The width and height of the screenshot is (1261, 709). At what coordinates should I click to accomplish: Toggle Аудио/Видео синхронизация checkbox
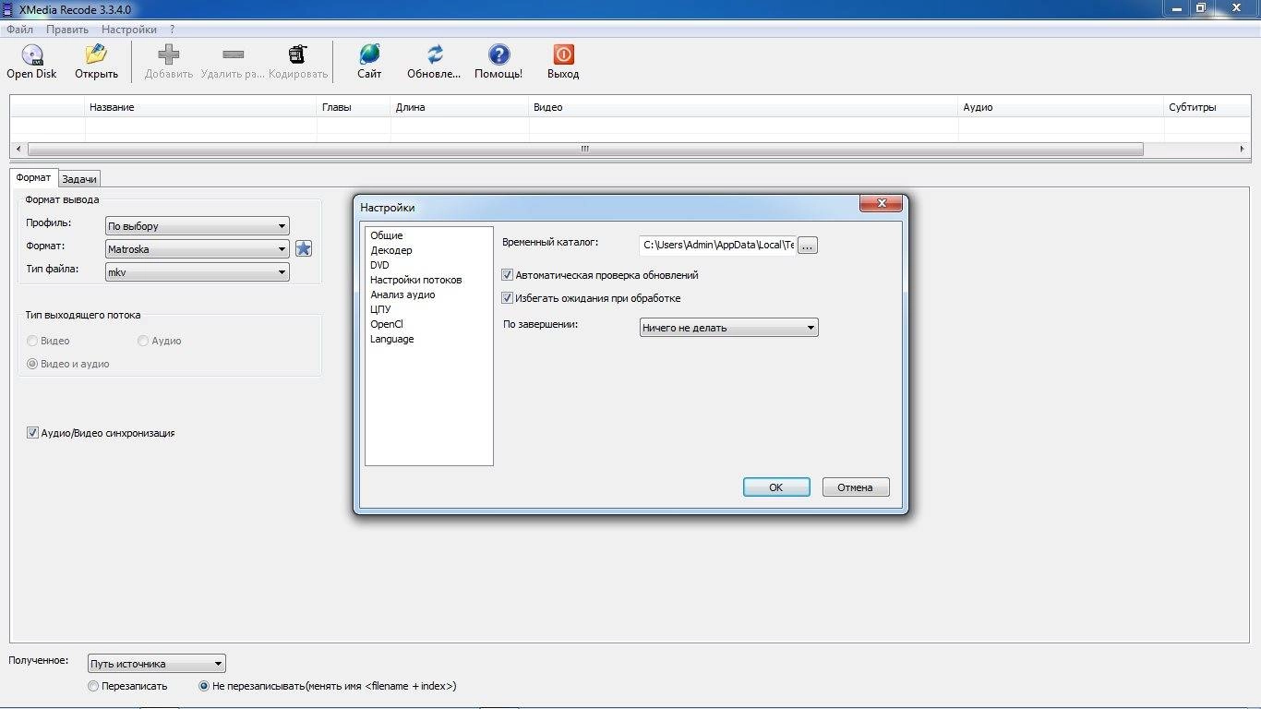pos(32,433)
